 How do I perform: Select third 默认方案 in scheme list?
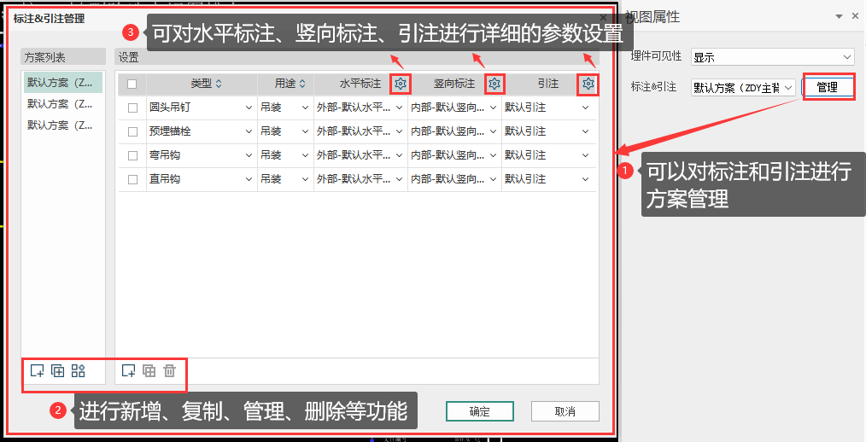63,125
